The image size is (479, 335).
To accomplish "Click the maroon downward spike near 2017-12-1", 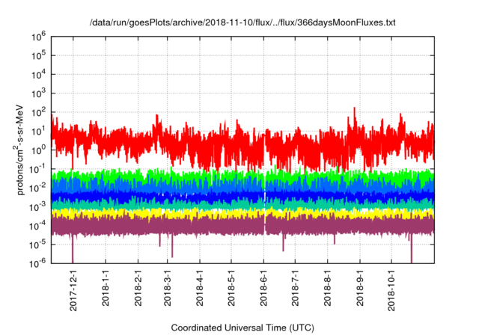I will [73, 249].
